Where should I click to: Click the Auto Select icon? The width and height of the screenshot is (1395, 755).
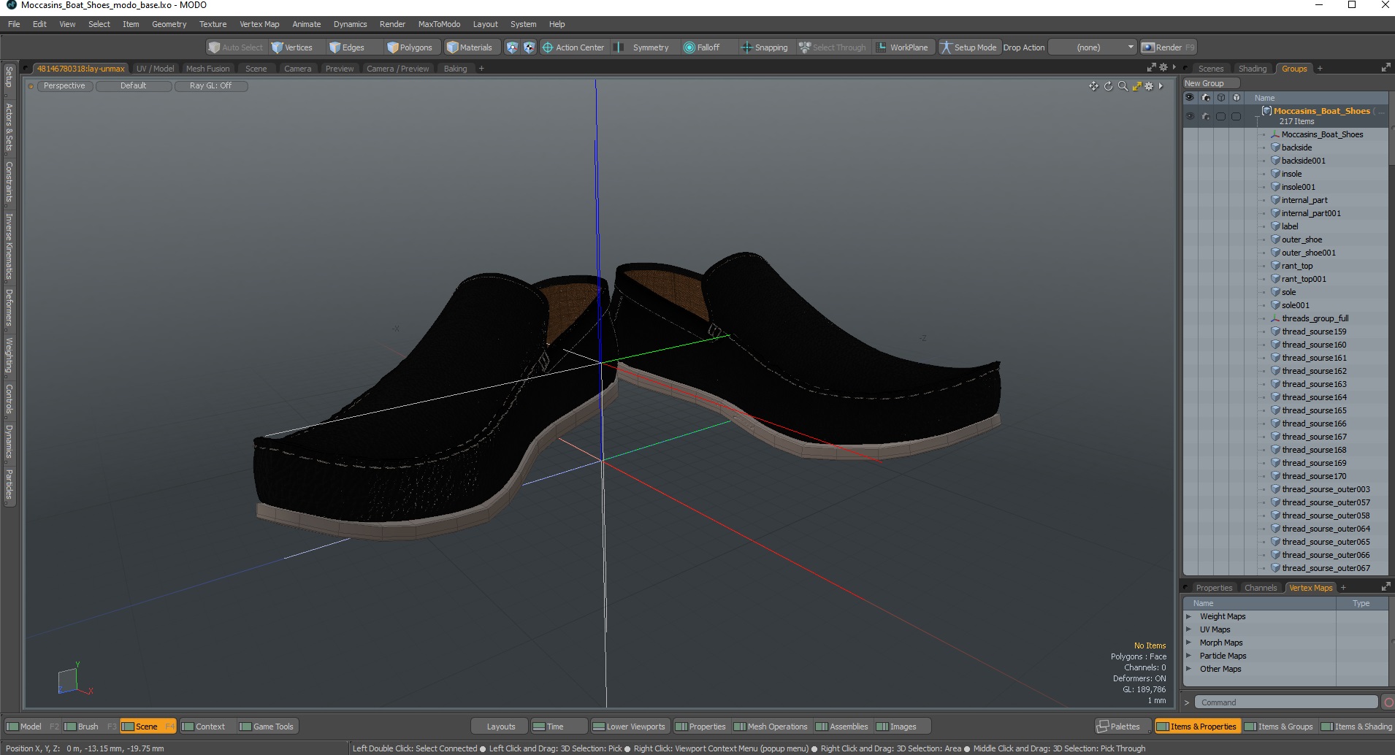pos(214,47)
